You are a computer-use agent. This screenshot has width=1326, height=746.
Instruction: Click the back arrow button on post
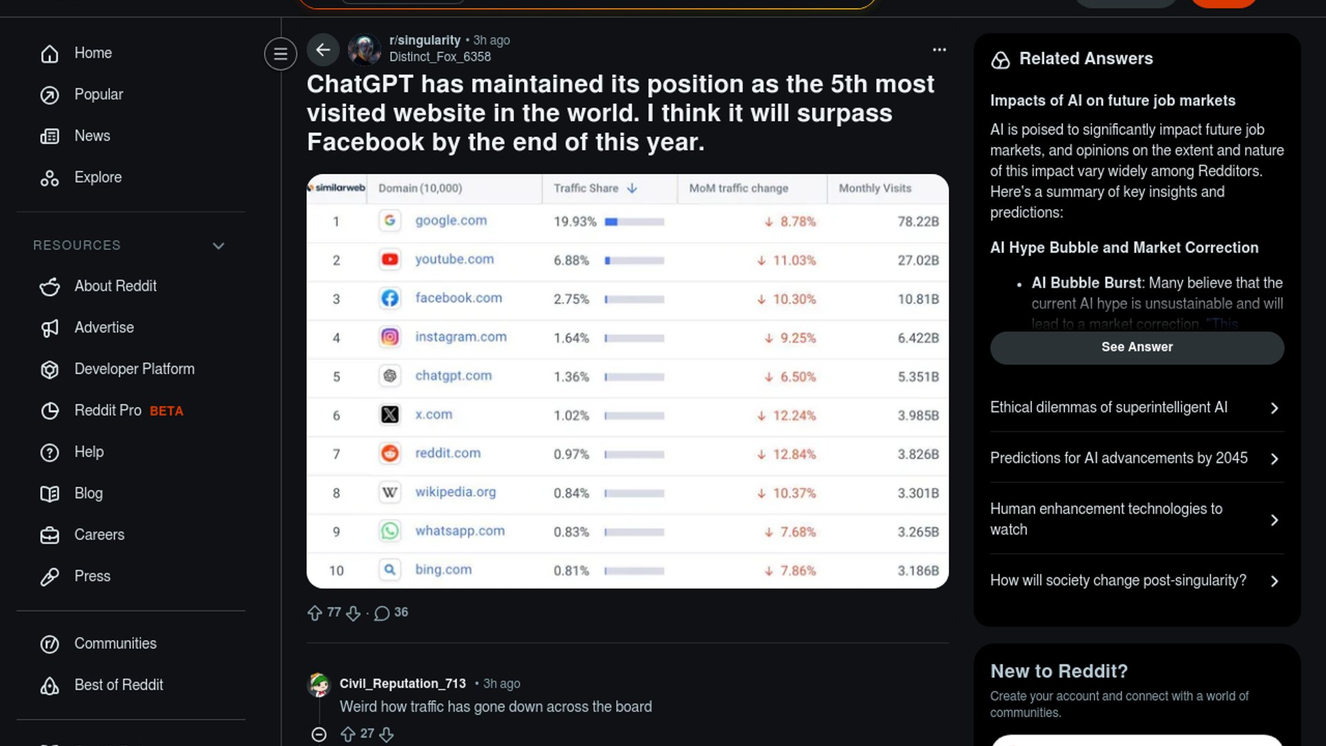tap(323, 50)
